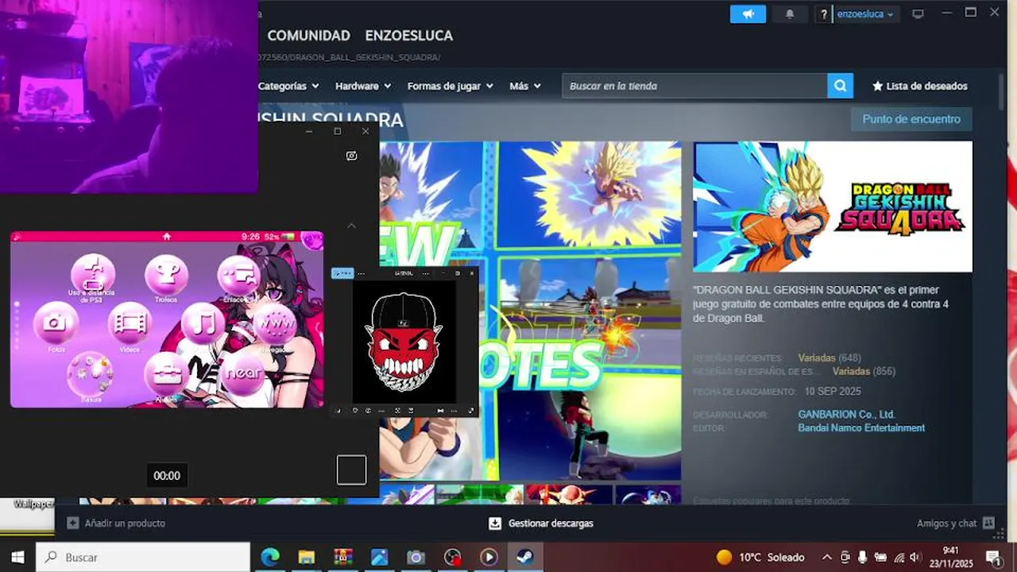Open the Ajustes toolbox bubble
1017x572 pixels.
click(x=167, y=373)
